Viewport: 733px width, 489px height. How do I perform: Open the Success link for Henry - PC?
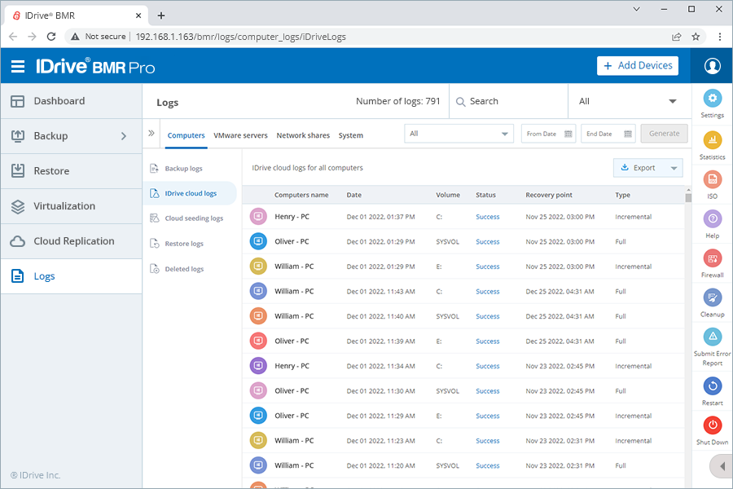click(487, 217)
